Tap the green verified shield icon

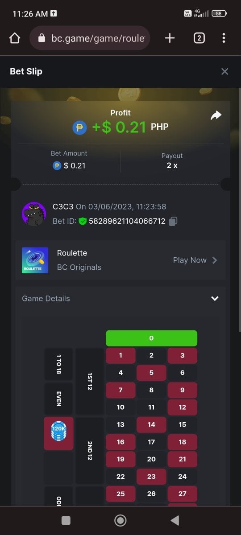83,221
